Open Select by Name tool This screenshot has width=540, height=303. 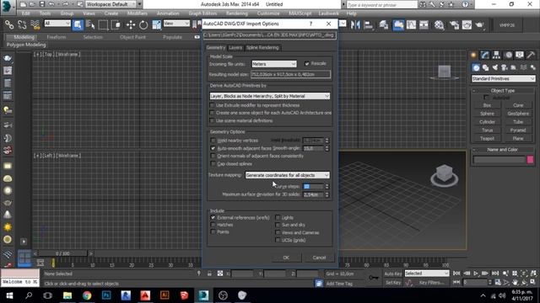pos(90,24)
